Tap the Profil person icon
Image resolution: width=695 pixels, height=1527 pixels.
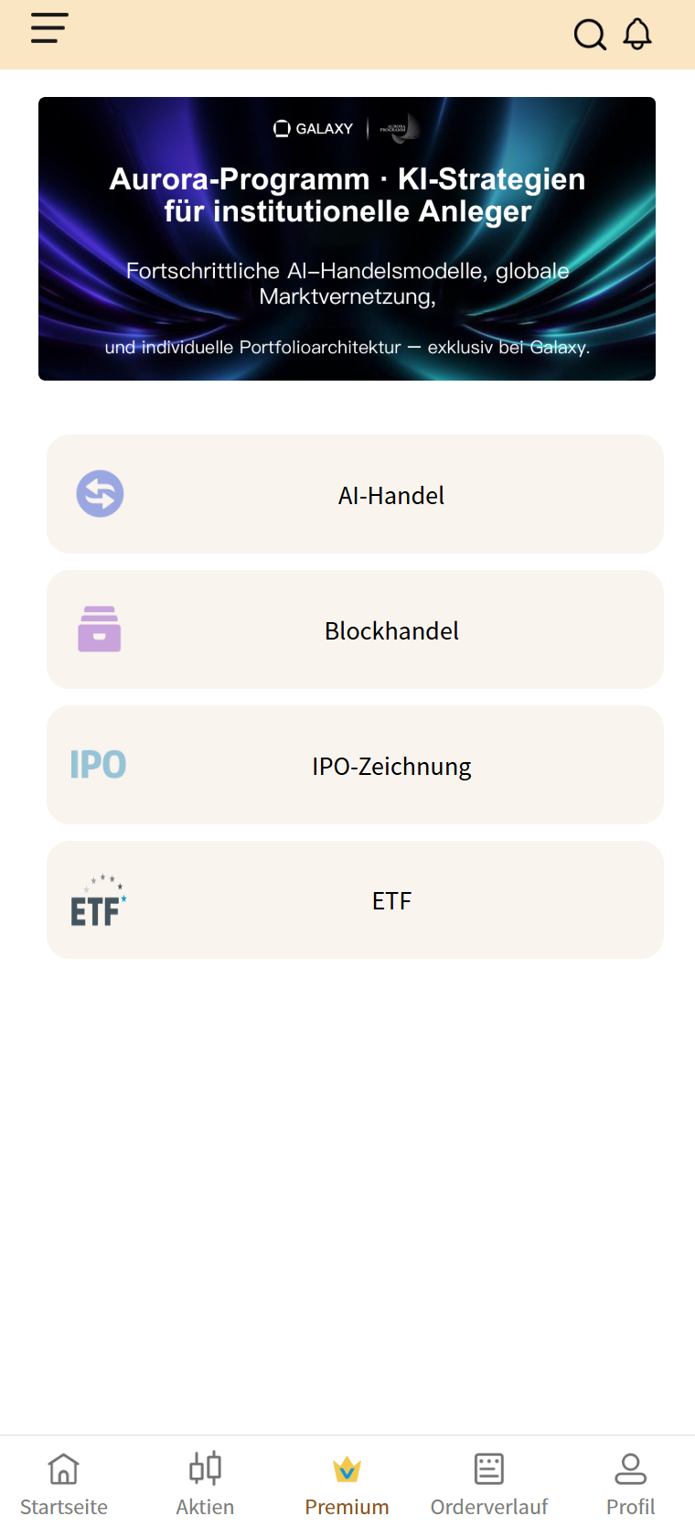click(630, 1468)
